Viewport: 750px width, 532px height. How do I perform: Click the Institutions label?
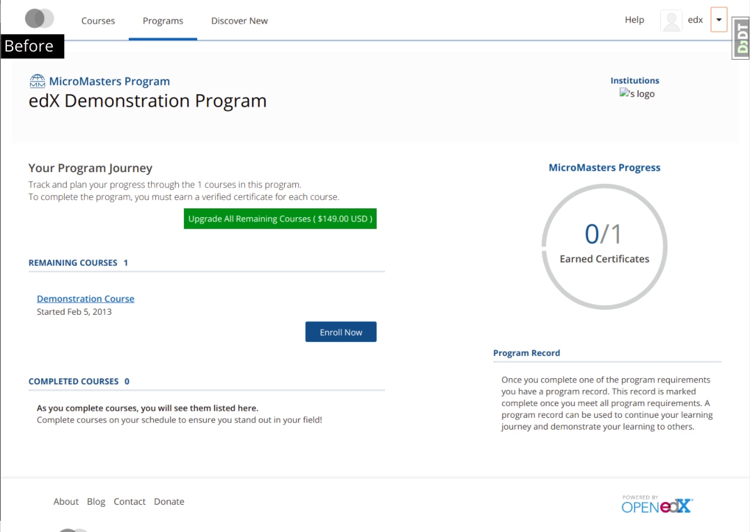point(634,80)
